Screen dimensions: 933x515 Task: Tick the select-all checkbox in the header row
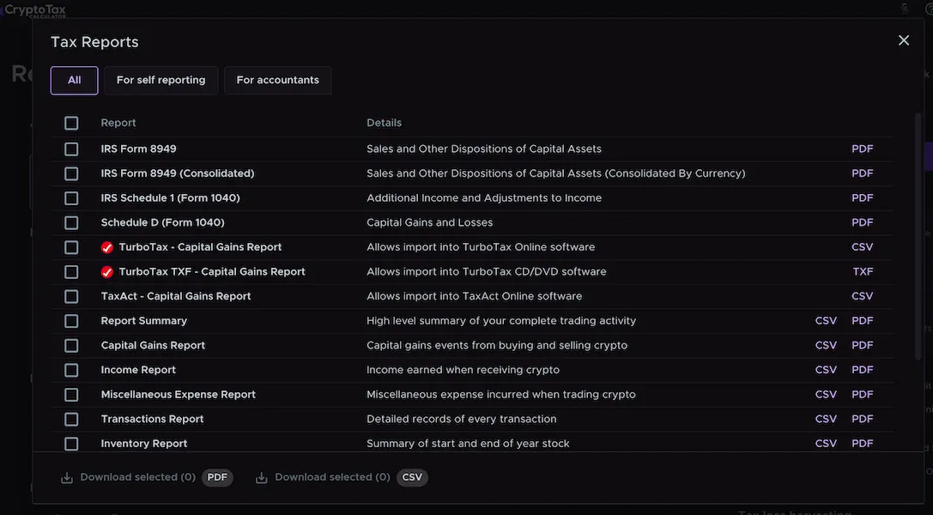(x=71, y=123)
